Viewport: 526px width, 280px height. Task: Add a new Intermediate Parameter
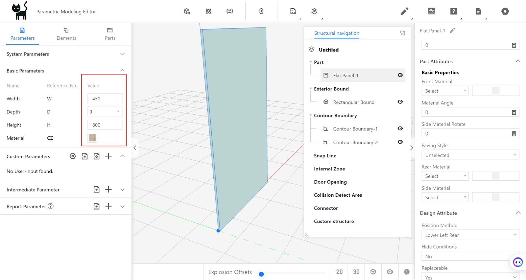point(108,190)
